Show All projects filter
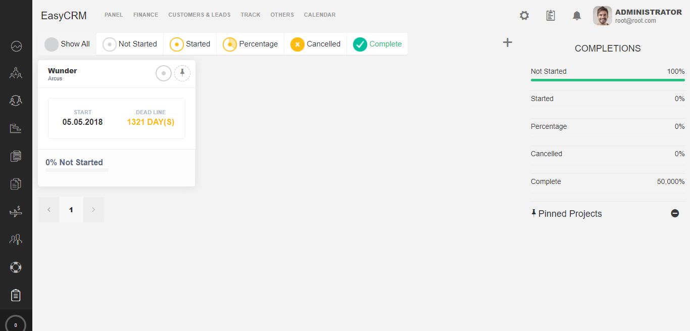The image size is (690, 331). pyautogui.click(x=67, y=44)
